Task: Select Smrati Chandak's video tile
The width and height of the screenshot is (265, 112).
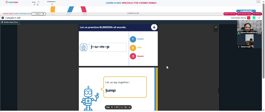Action: [x=249, y=27]
